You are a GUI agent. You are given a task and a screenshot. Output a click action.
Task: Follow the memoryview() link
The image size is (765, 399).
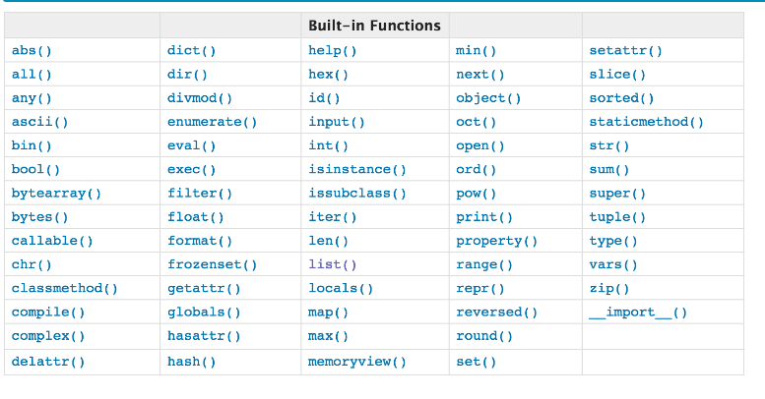click(356, 361)
